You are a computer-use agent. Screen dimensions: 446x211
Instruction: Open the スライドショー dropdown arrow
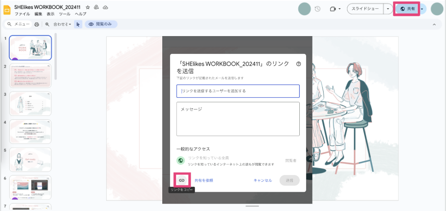388,9
